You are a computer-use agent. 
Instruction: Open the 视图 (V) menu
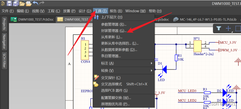coord(38,11)
